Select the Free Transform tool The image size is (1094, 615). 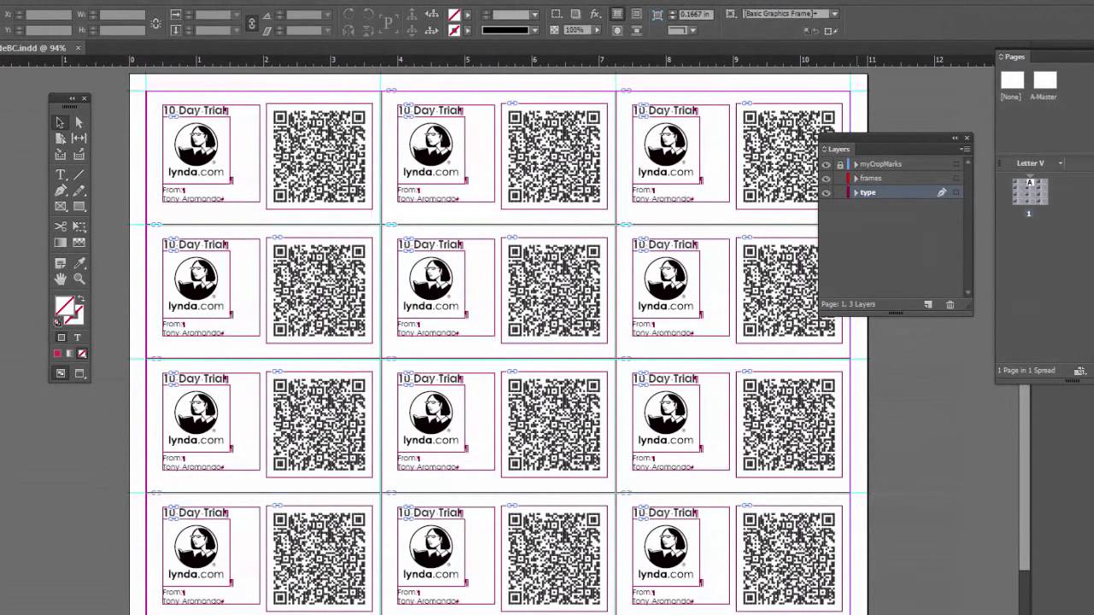coord(79,226)
